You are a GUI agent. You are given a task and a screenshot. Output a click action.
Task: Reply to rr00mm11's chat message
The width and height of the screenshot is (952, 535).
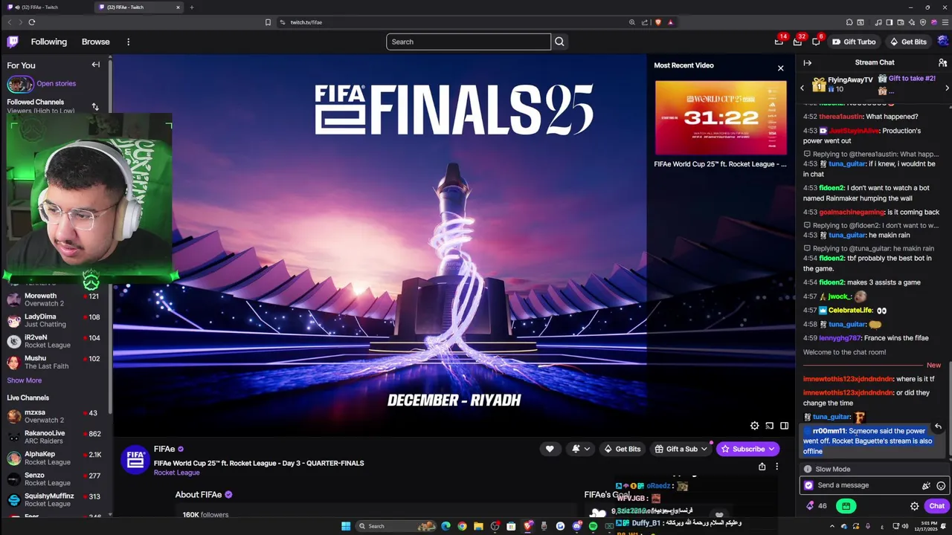(x=938, y=427)
